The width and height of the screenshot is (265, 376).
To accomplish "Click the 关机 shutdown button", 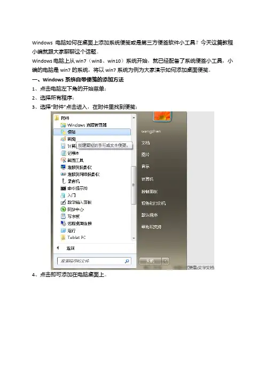I will (151, 261).
